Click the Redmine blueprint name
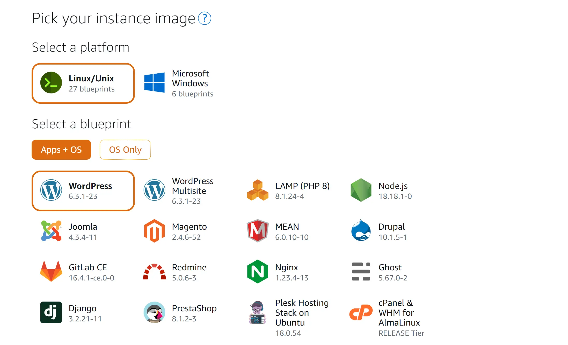Screen dimensions: 568x345 click(189, 267)
